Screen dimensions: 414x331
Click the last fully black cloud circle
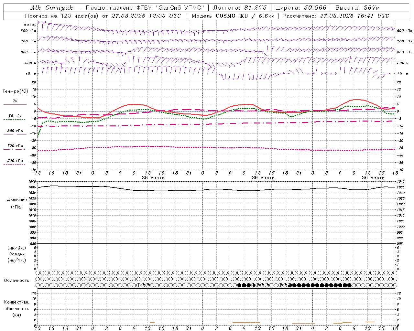point(349,285)
